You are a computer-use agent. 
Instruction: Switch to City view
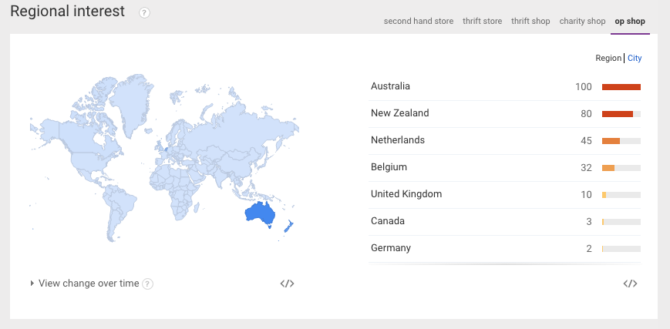[635, 58]
